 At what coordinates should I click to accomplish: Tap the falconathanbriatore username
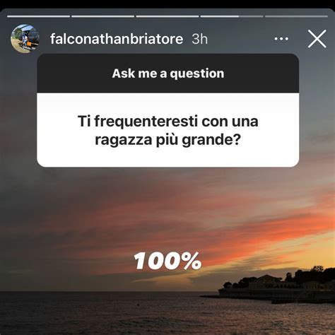tap(117, 39)
